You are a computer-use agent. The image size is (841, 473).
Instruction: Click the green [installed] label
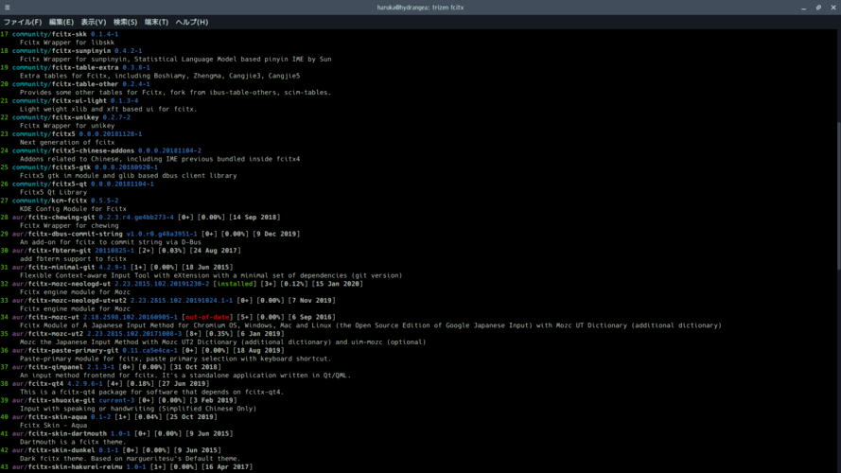(235, 284)
